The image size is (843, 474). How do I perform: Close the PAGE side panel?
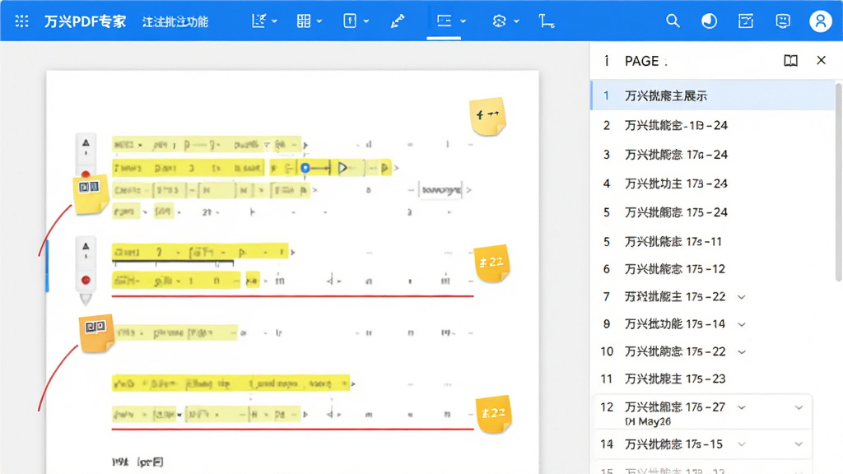[x=821, y=60]
